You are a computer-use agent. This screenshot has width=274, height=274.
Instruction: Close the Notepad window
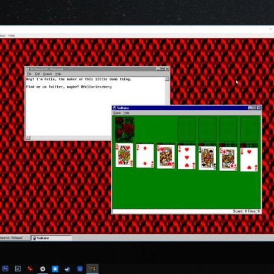167,69
